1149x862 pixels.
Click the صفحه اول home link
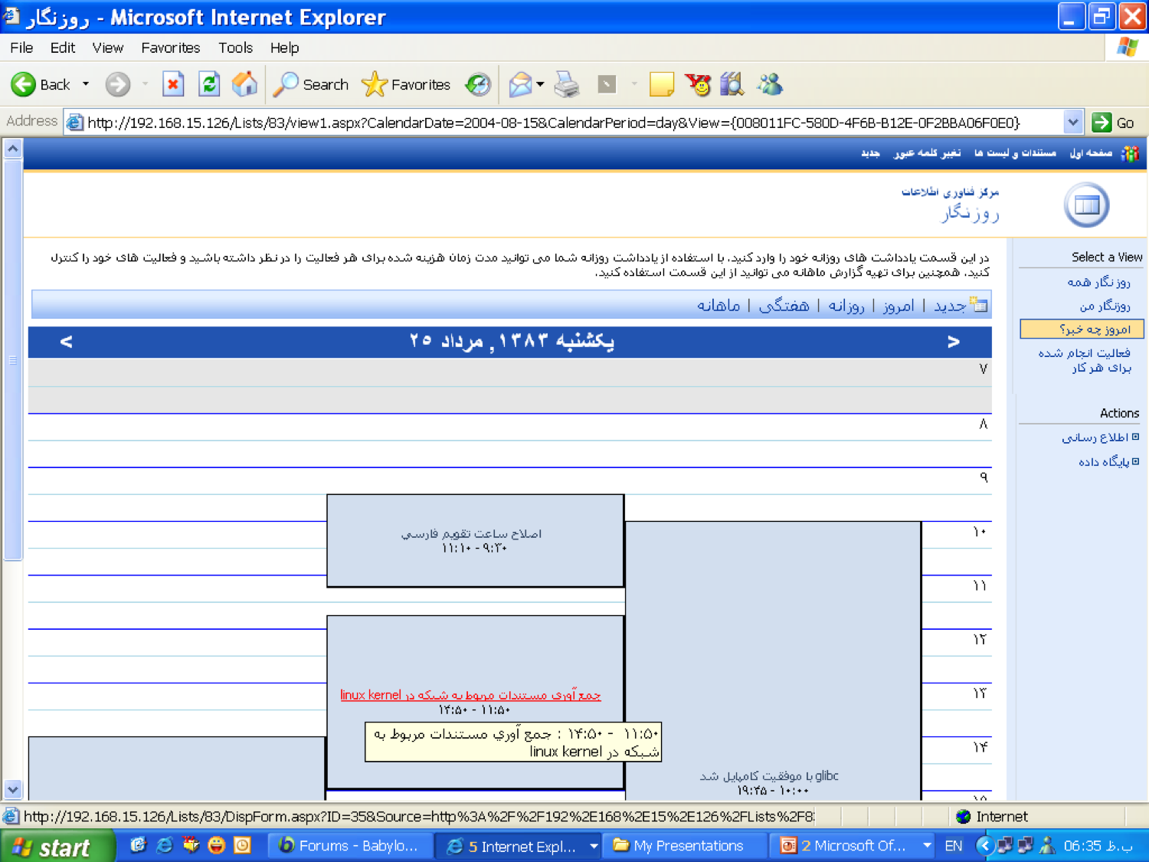[1091, 153]
